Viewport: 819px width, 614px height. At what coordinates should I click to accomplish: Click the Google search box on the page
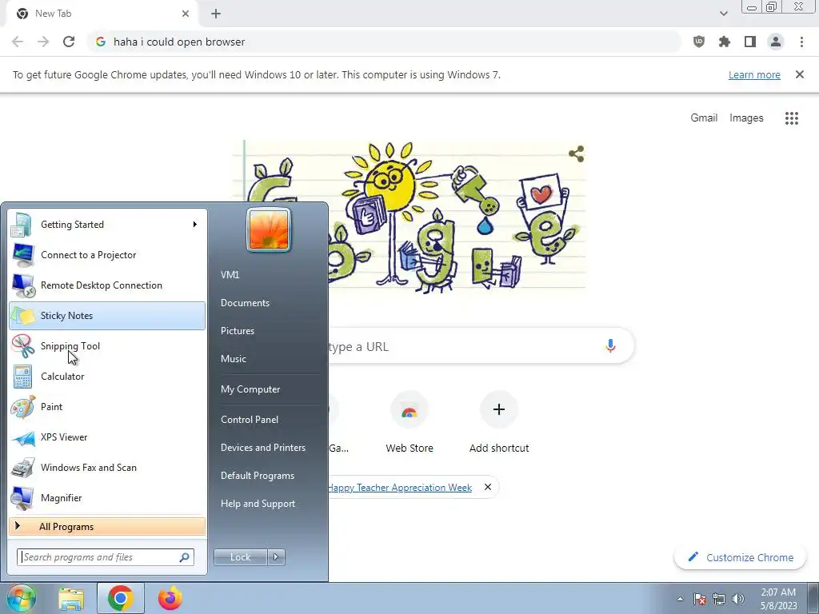pyautogui.click(x=481, y=346)
